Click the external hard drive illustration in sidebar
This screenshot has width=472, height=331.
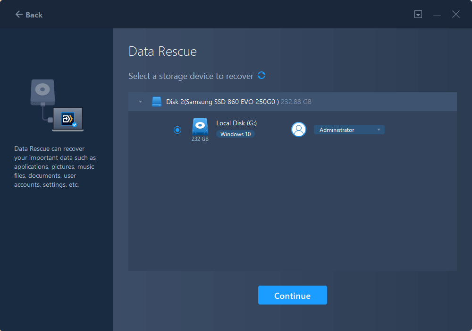pos(43,92)
